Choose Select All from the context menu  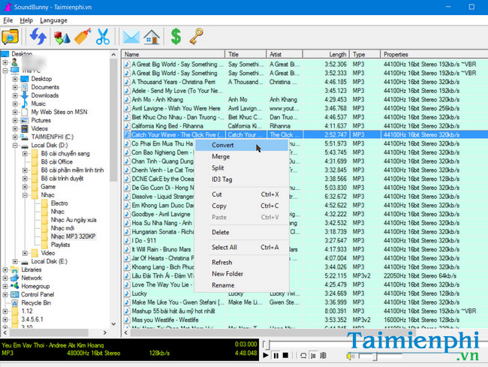pos(242,247)
